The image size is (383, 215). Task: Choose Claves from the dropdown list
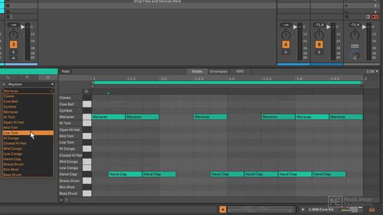[x=28, y=96]
